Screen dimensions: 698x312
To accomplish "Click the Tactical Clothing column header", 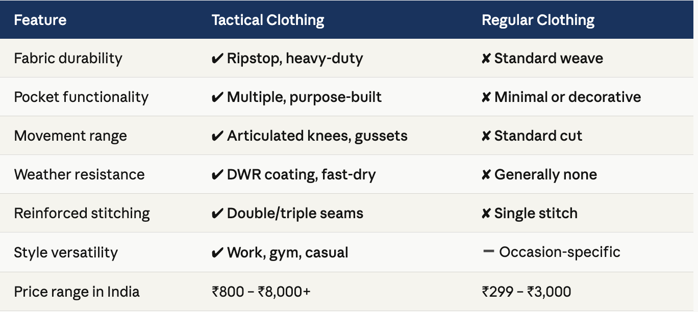I will (268, 20).
